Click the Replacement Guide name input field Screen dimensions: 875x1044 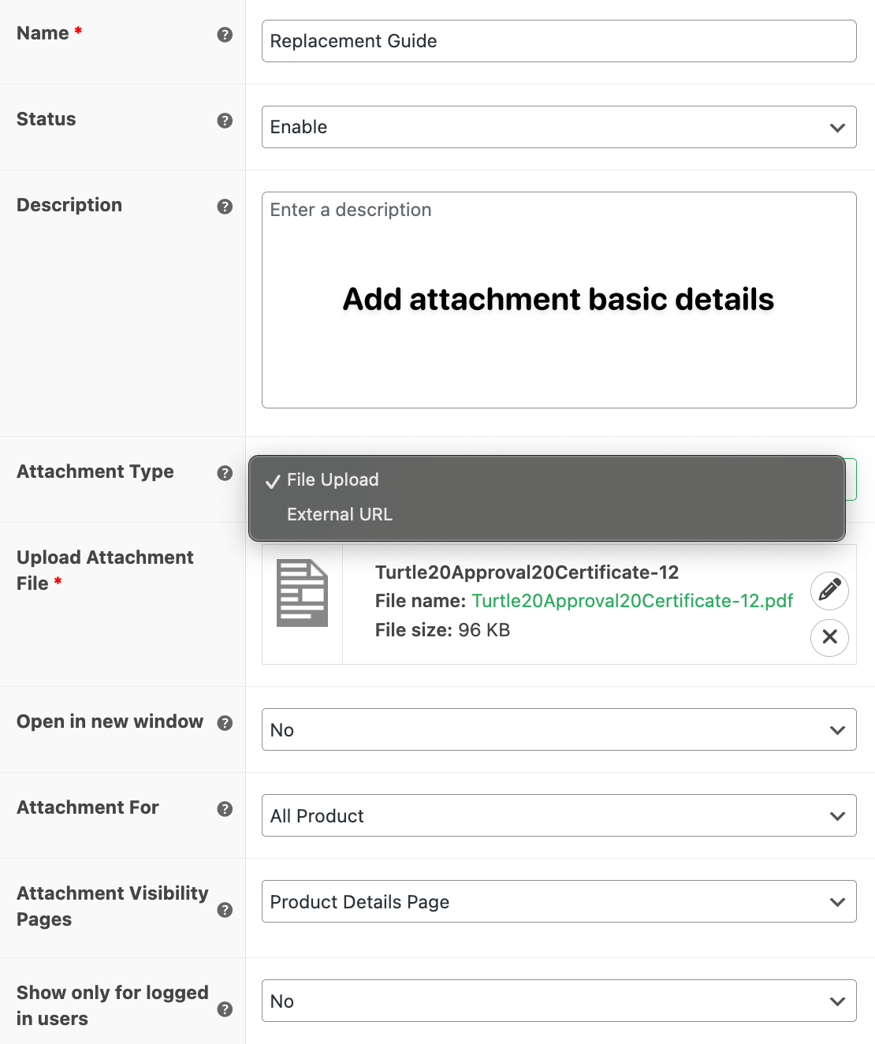pyautogui.click(x=559, y=41)
